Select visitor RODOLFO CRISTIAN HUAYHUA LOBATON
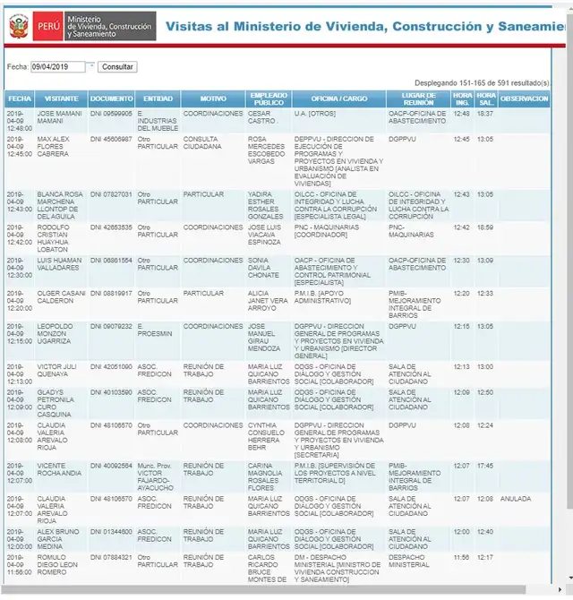 point(53,238)
